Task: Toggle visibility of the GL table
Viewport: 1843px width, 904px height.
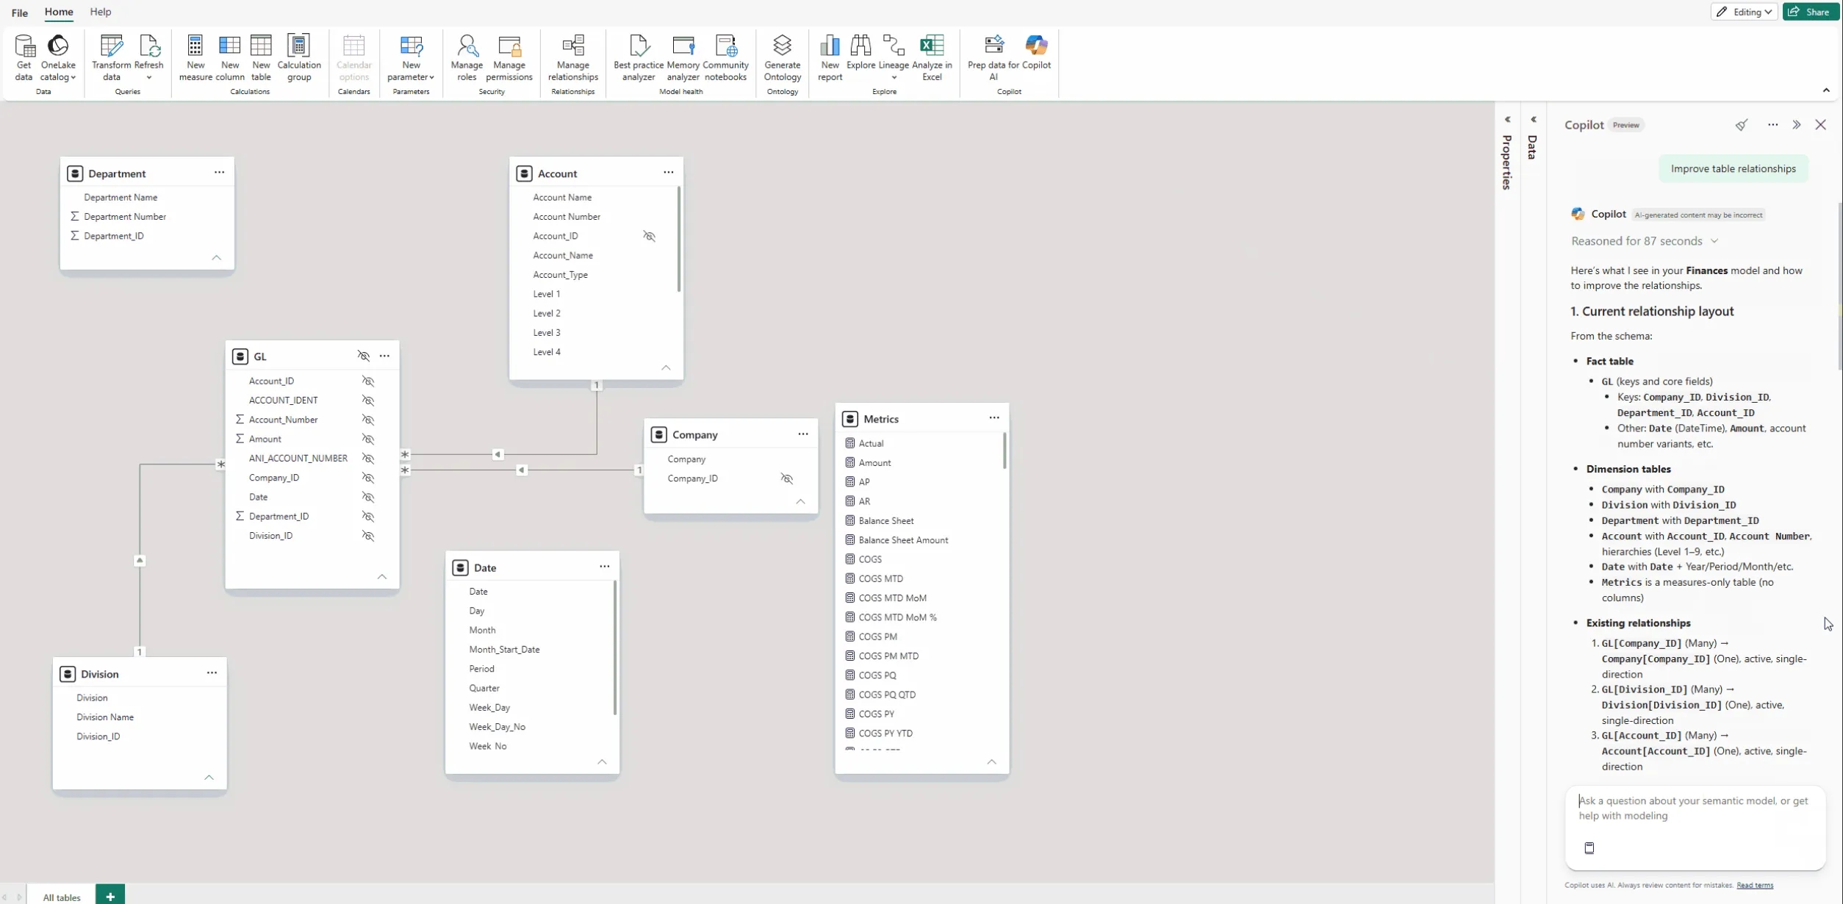Action: (x=363, y=356)
